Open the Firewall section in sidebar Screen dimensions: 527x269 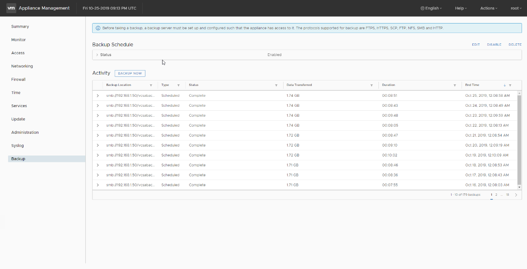(19, 80)
